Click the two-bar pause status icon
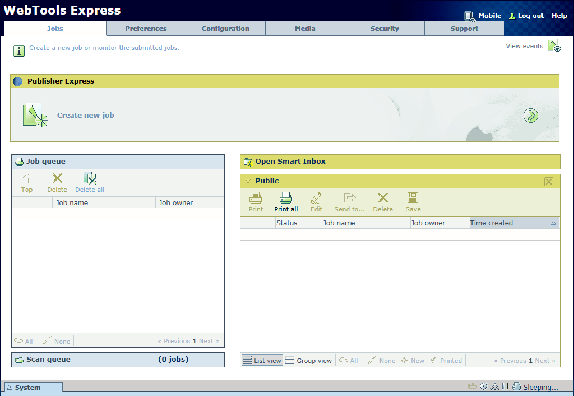This screenshot has height=396, width=574. 505,386
